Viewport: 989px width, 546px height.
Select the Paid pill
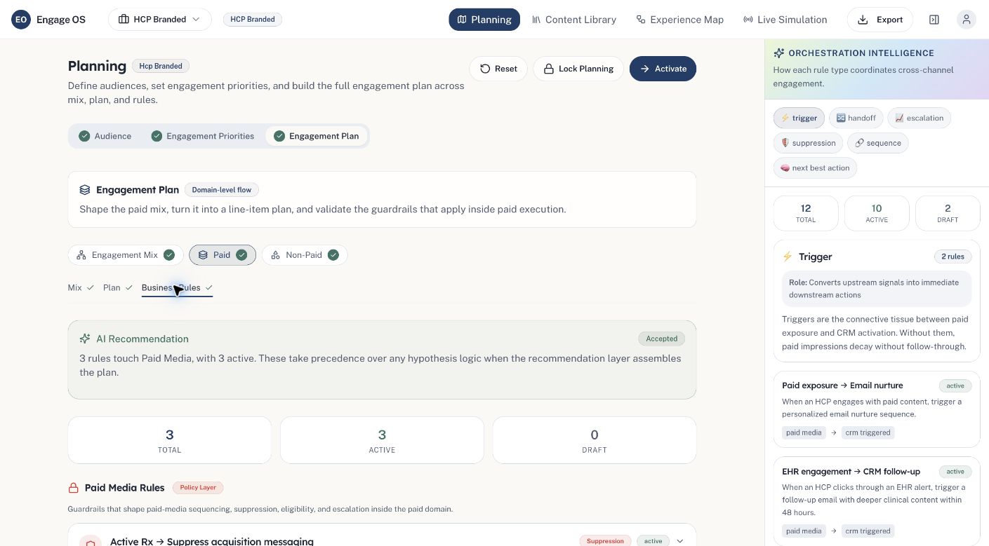[223, 255]
